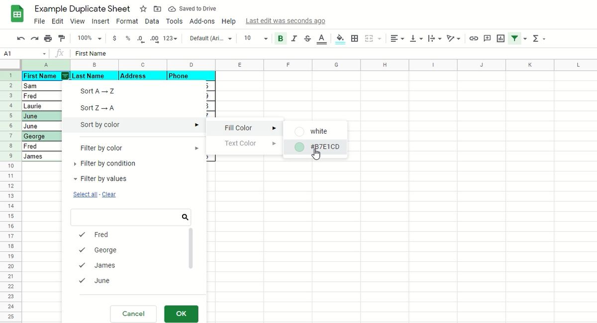Toggle bold formatting in the toolbar
This screenshot has height=323, width=597.
(x=280, y=38)
